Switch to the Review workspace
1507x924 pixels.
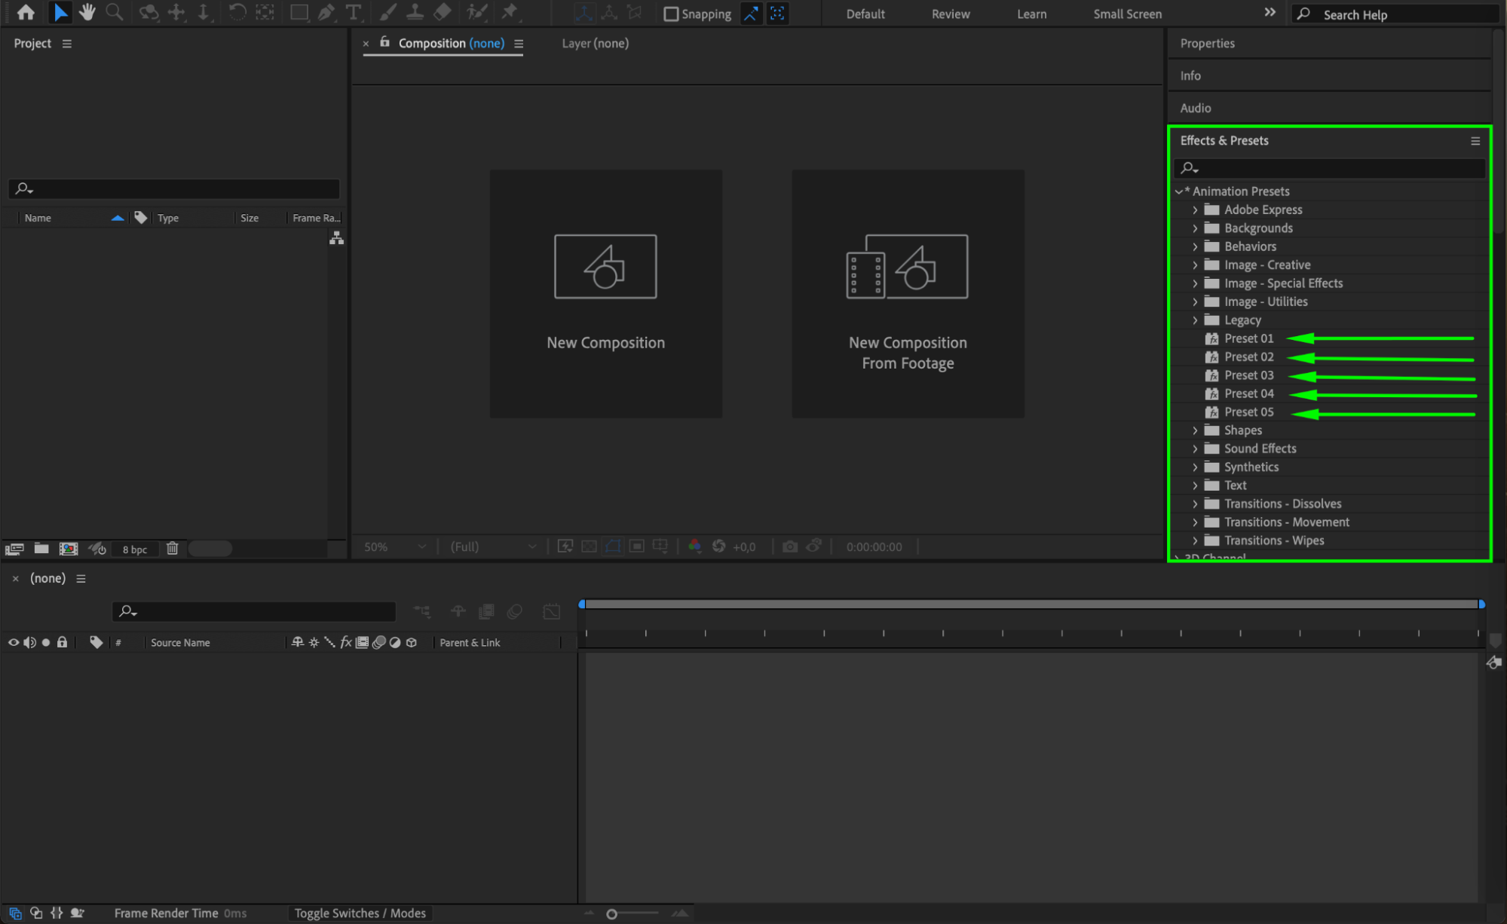[951, 14]
